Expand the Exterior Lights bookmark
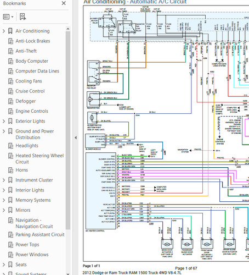 pyautogui.click(x=4, y=121)
